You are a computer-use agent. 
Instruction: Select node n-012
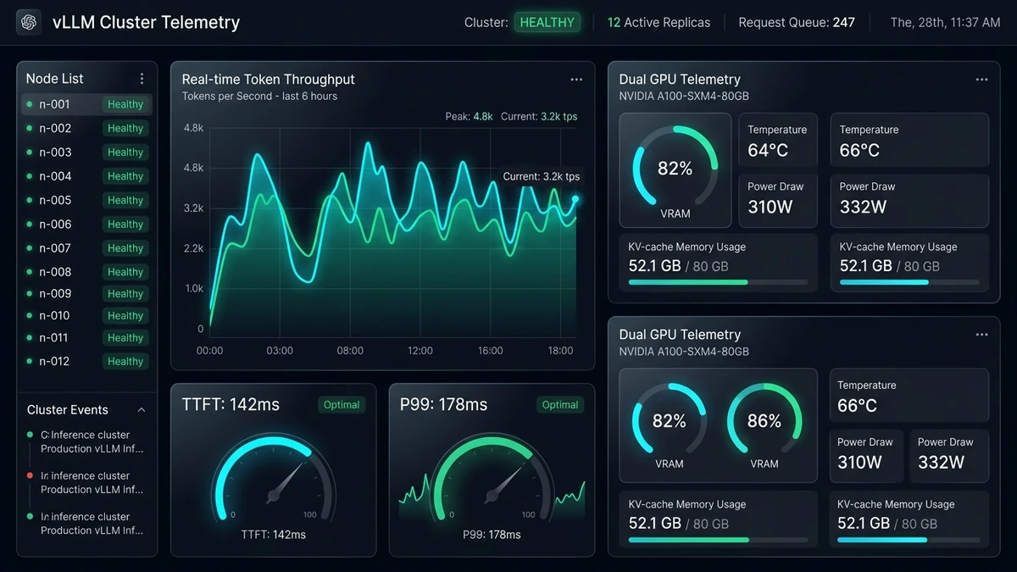[x=87, y=361]
